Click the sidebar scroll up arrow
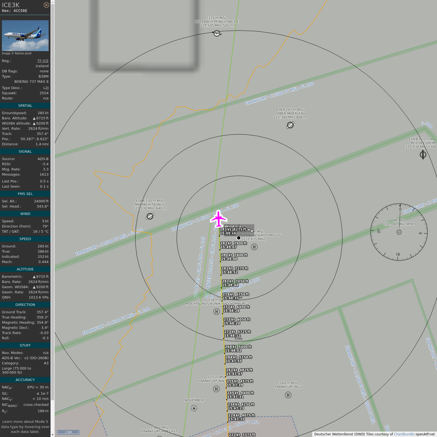The image size is (437, 437). [x=53, y=2]
